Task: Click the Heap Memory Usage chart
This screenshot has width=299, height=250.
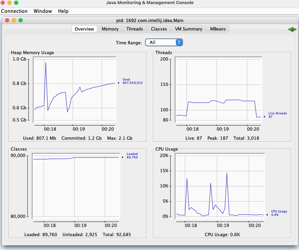Action: coord(74,90)
